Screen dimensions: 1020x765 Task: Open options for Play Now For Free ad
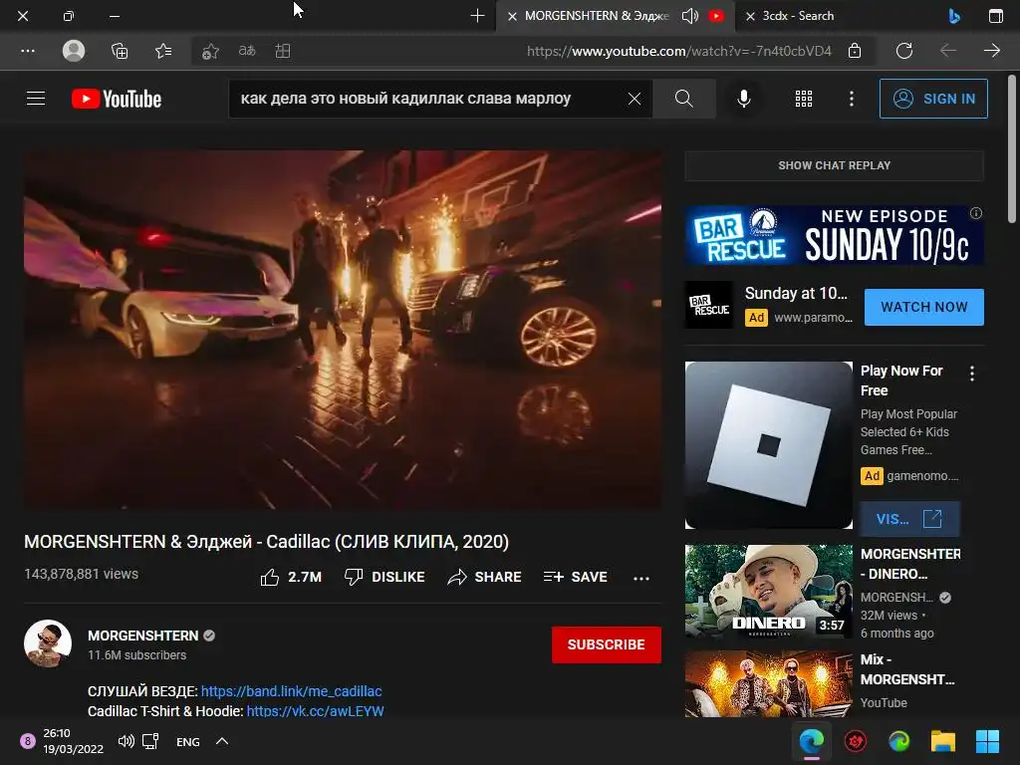972,374
